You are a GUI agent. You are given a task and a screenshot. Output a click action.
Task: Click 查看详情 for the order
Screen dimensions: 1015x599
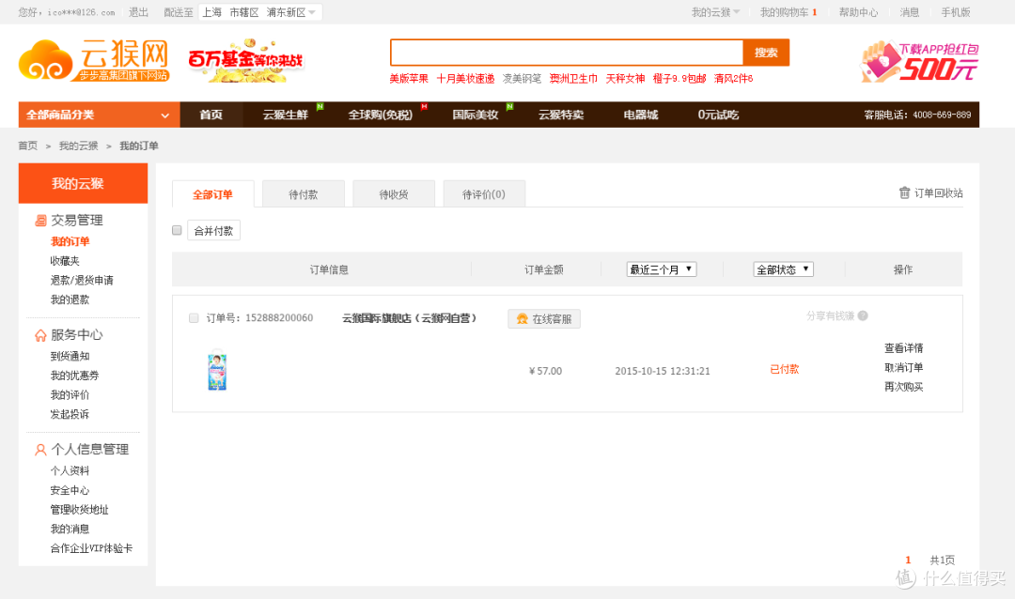(904, 348)
